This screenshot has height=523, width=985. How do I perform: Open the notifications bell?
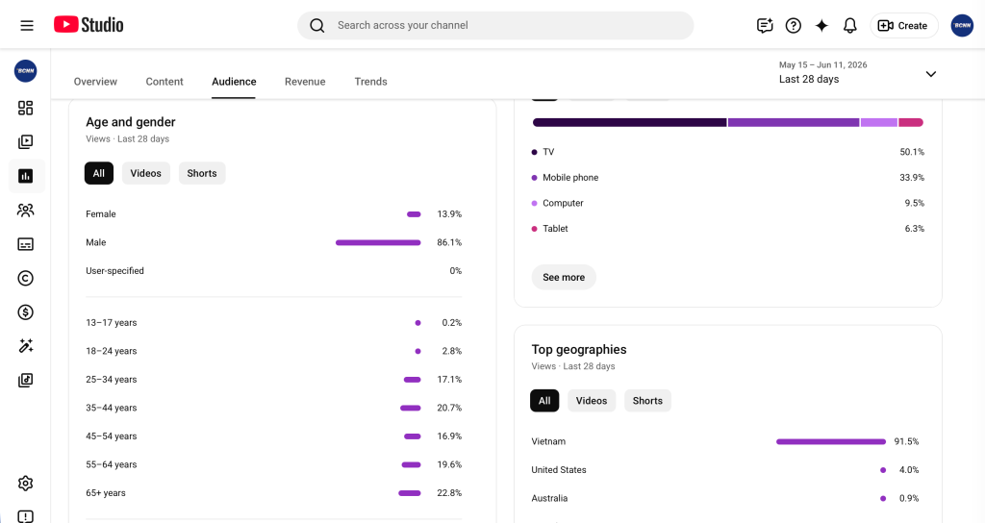[850, 26]
